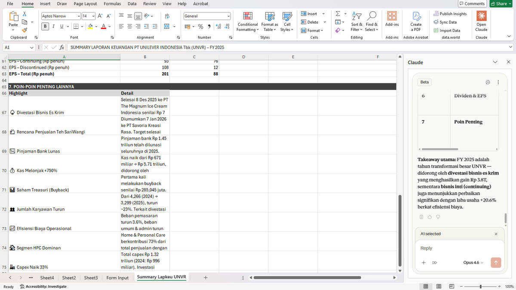Expand the Name Box dropdown arrow
The width and height of the screenshot is (516, 290).
tap(32, 47)
